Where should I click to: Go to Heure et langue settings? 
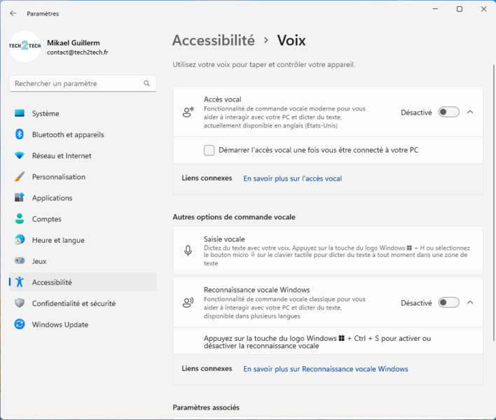58,240
